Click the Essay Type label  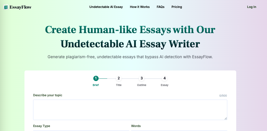point(42,126)
